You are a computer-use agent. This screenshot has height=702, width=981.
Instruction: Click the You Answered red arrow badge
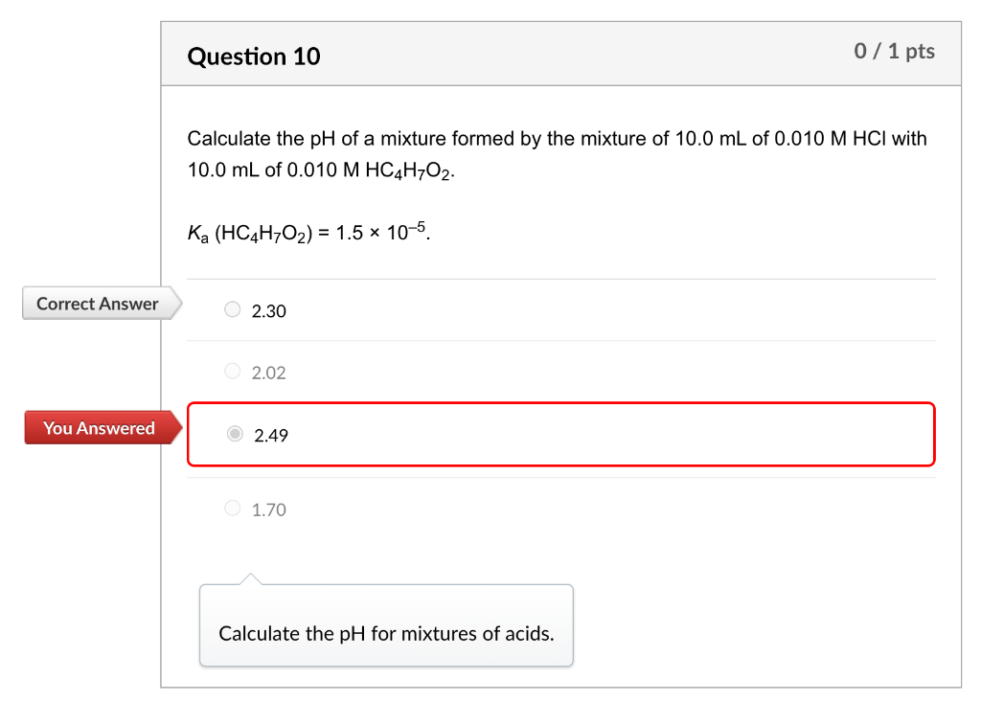pyautogui.click(x=97, y=427)
